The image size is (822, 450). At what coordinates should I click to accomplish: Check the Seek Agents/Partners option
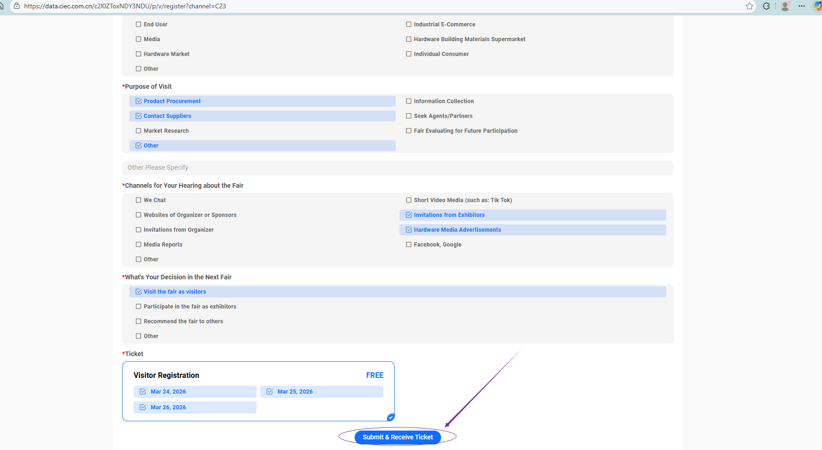[409, 116]
